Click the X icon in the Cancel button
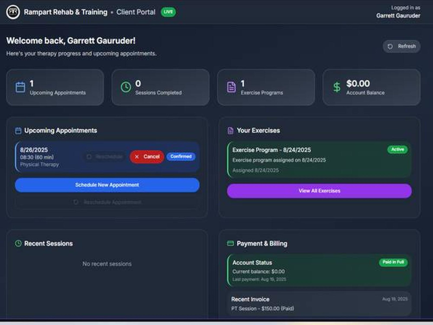433x325 pixels. pyautogui.click(x=137, y=157)
